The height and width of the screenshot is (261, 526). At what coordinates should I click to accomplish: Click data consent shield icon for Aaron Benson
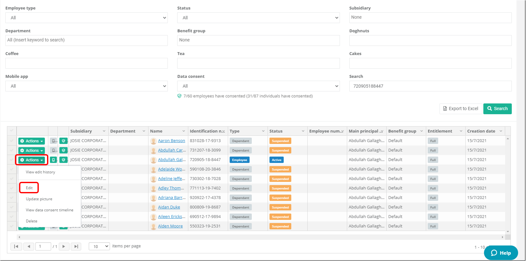pyautogui.click(x=64, y=141)
